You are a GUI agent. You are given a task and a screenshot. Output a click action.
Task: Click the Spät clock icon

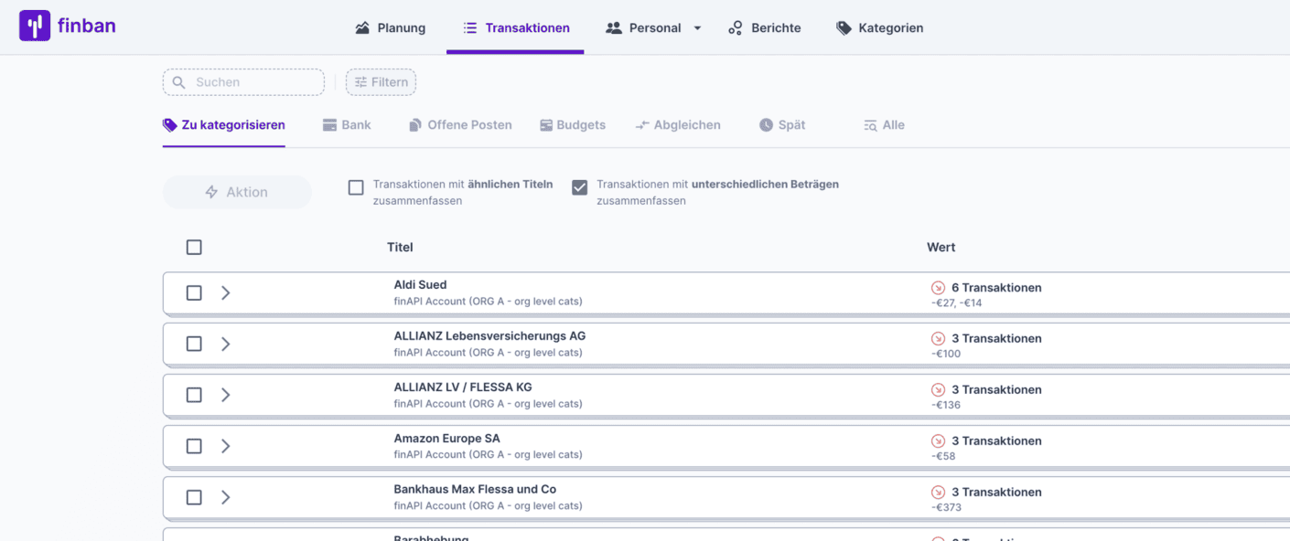766,125
